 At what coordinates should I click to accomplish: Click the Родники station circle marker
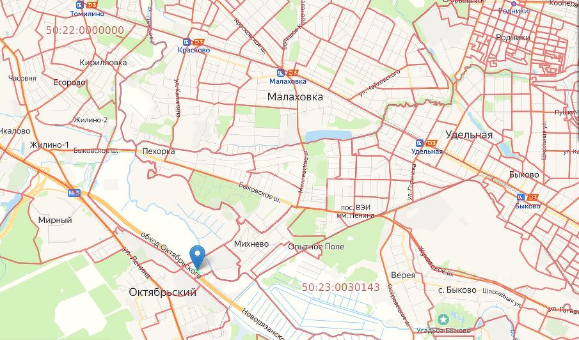pos(513,4)
